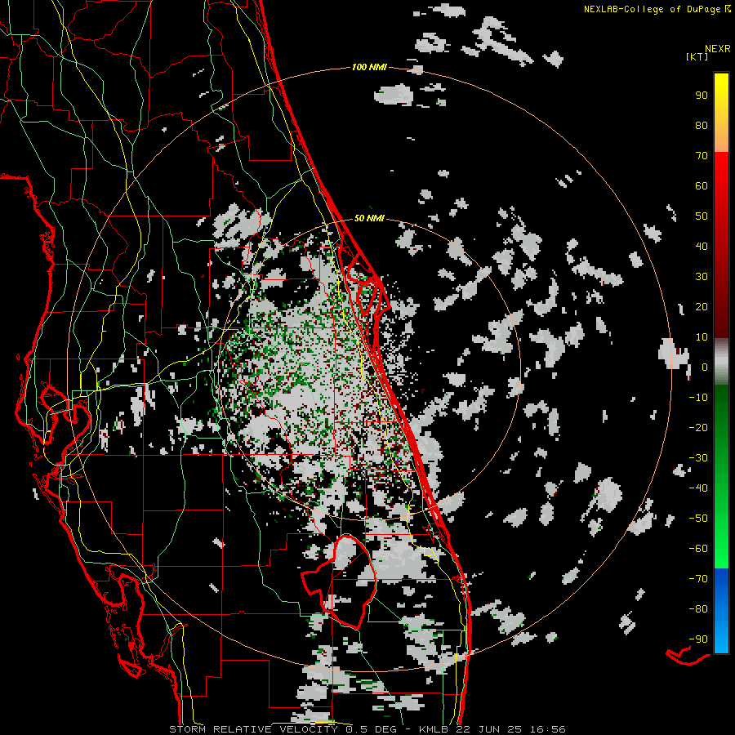Click the -90 value on the color scale

point(698,639)
